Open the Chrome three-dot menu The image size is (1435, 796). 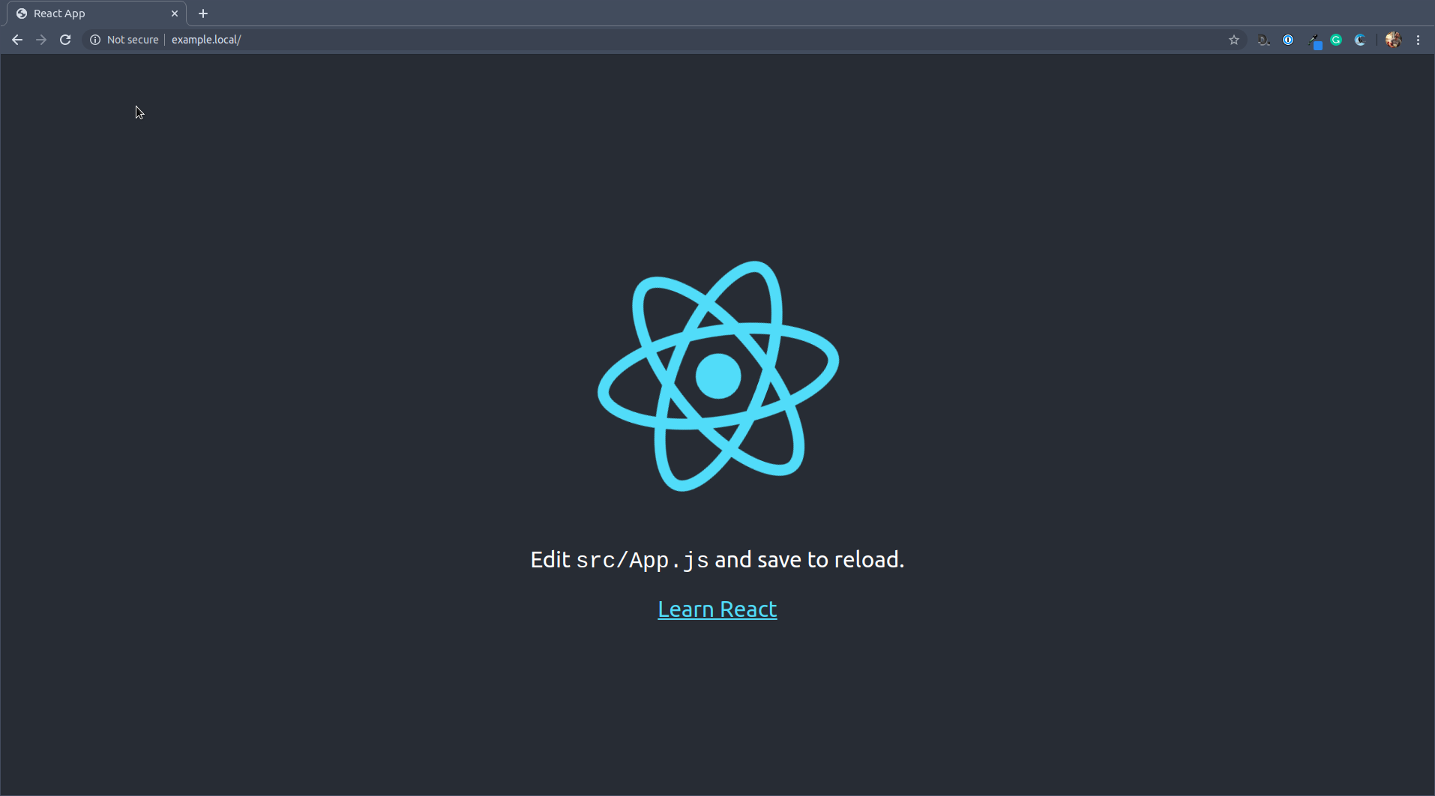point(1418,40)
